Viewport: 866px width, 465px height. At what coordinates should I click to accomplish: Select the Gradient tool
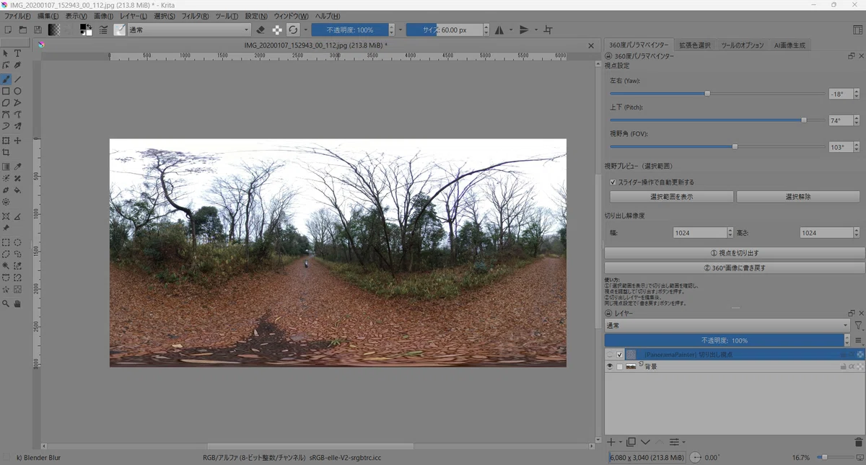click(6, 167)
